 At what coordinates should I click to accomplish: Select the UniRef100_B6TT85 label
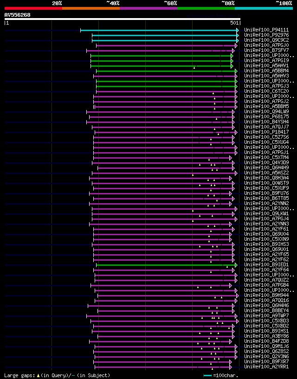click(266, 199)
